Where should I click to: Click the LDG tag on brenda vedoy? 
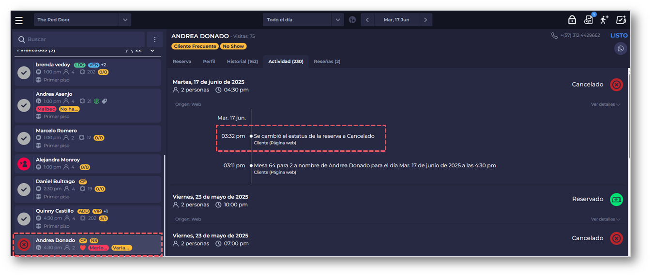[x=79, y=65]
